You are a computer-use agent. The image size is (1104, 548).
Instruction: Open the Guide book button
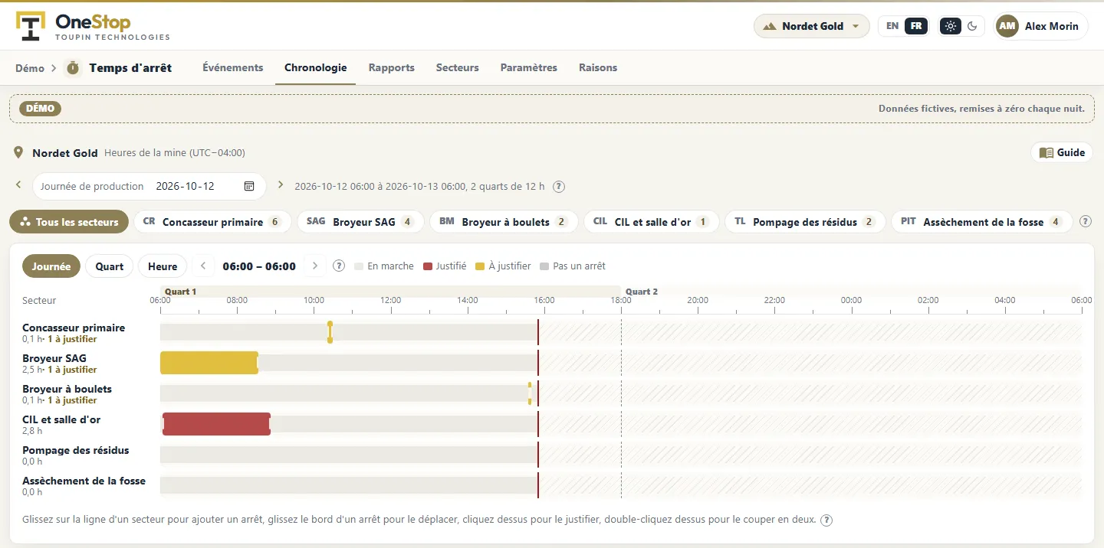click(1062, 152)
